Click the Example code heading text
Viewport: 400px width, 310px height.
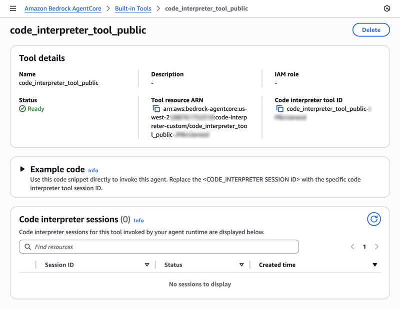click(x=57, y=169)
